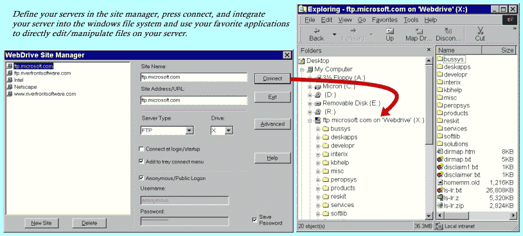The height and width of the screenshot is (236, 523).
Task: Select the Intel site icon in Site Manager
Action: click(x=10, y=80)
